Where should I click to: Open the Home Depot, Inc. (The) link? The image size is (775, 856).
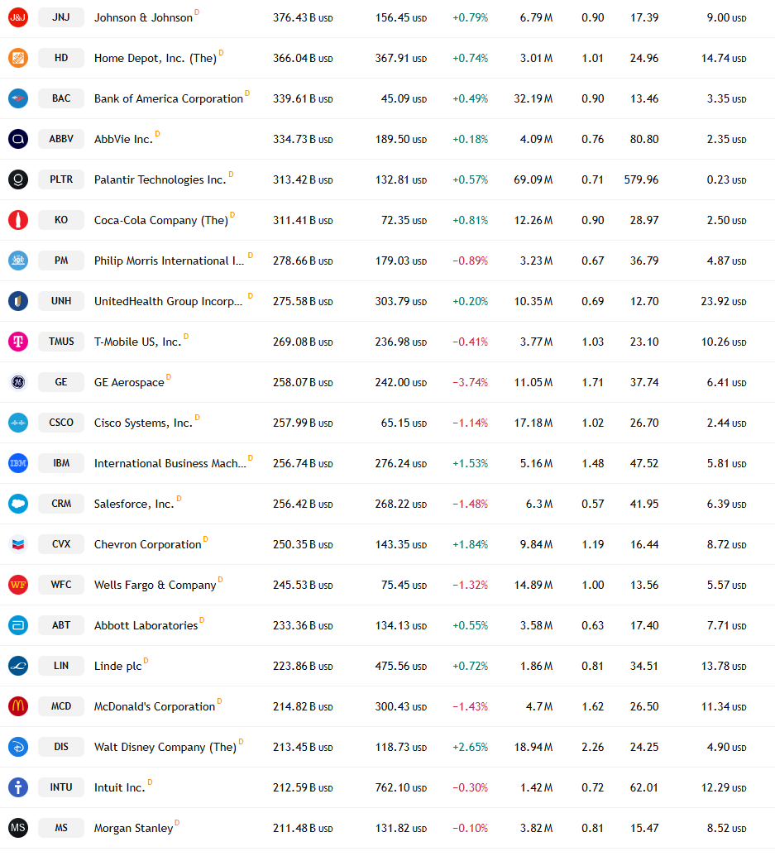click(155, 59)
